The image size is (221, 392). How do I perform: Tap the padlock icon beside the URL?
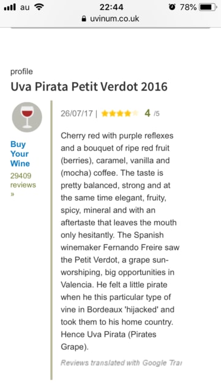click(x=84, y=19)
